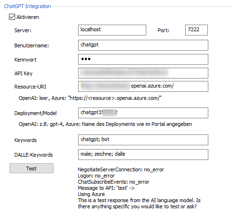The width and height of the screenshot is (232, 222).
Task: Click the Resource-URI field
Action: pyautogui.click(x=143, y=86)
